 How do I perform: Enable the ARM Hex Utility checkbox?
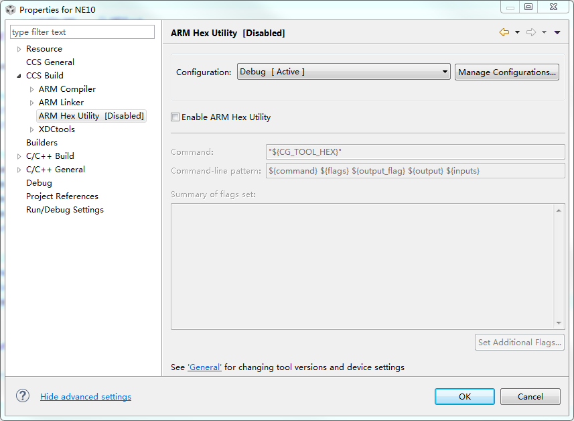pyautogui.click(x=175, y=117)
